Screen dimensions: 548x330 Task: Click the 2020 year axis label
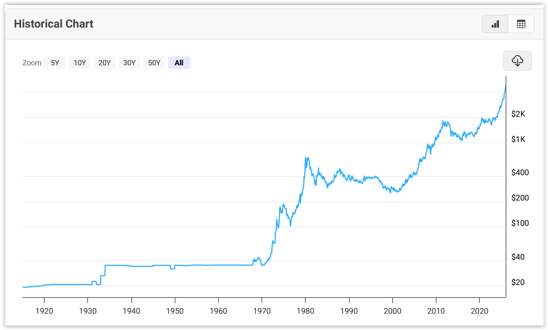click(x=479, y=311)
